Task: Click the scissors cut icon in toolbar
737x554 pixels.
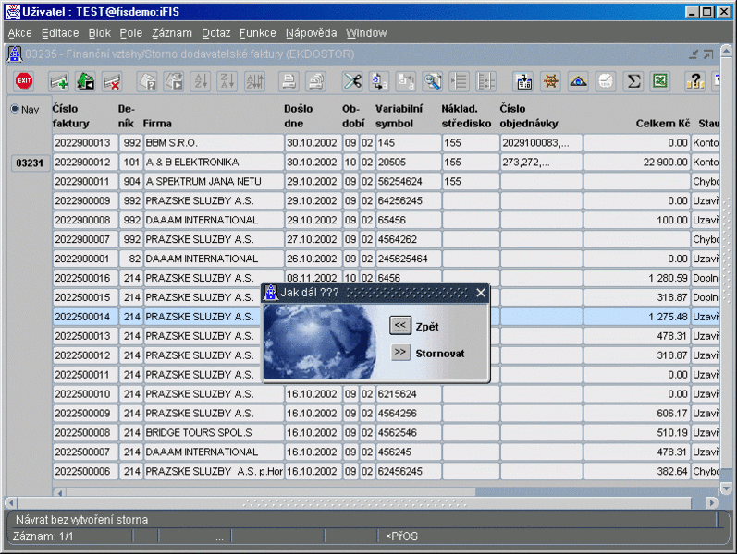Action: (352, 81)
